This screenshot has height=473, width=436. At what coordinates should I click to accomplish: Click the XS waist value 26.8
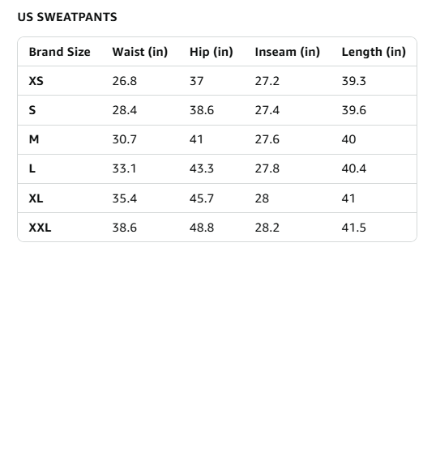(125, 81)
